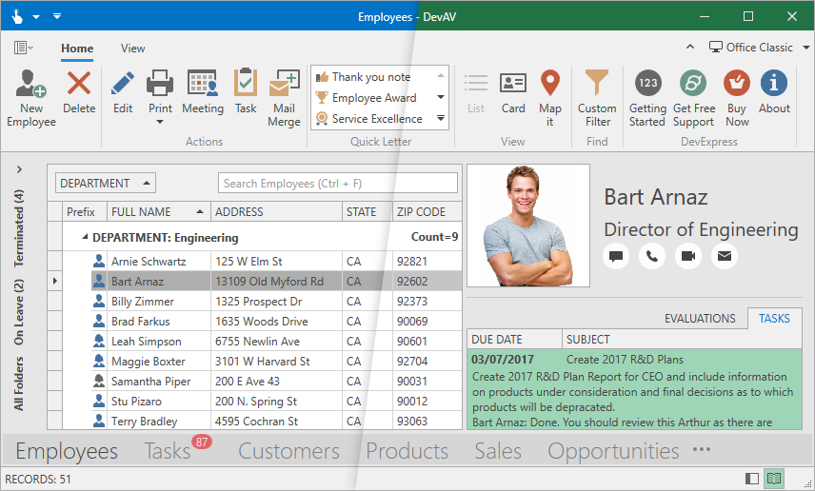Image resolution: width=815 pixels, height=491 pixels.
Task: Select the Thank you note letter
Action: (371, 77)
